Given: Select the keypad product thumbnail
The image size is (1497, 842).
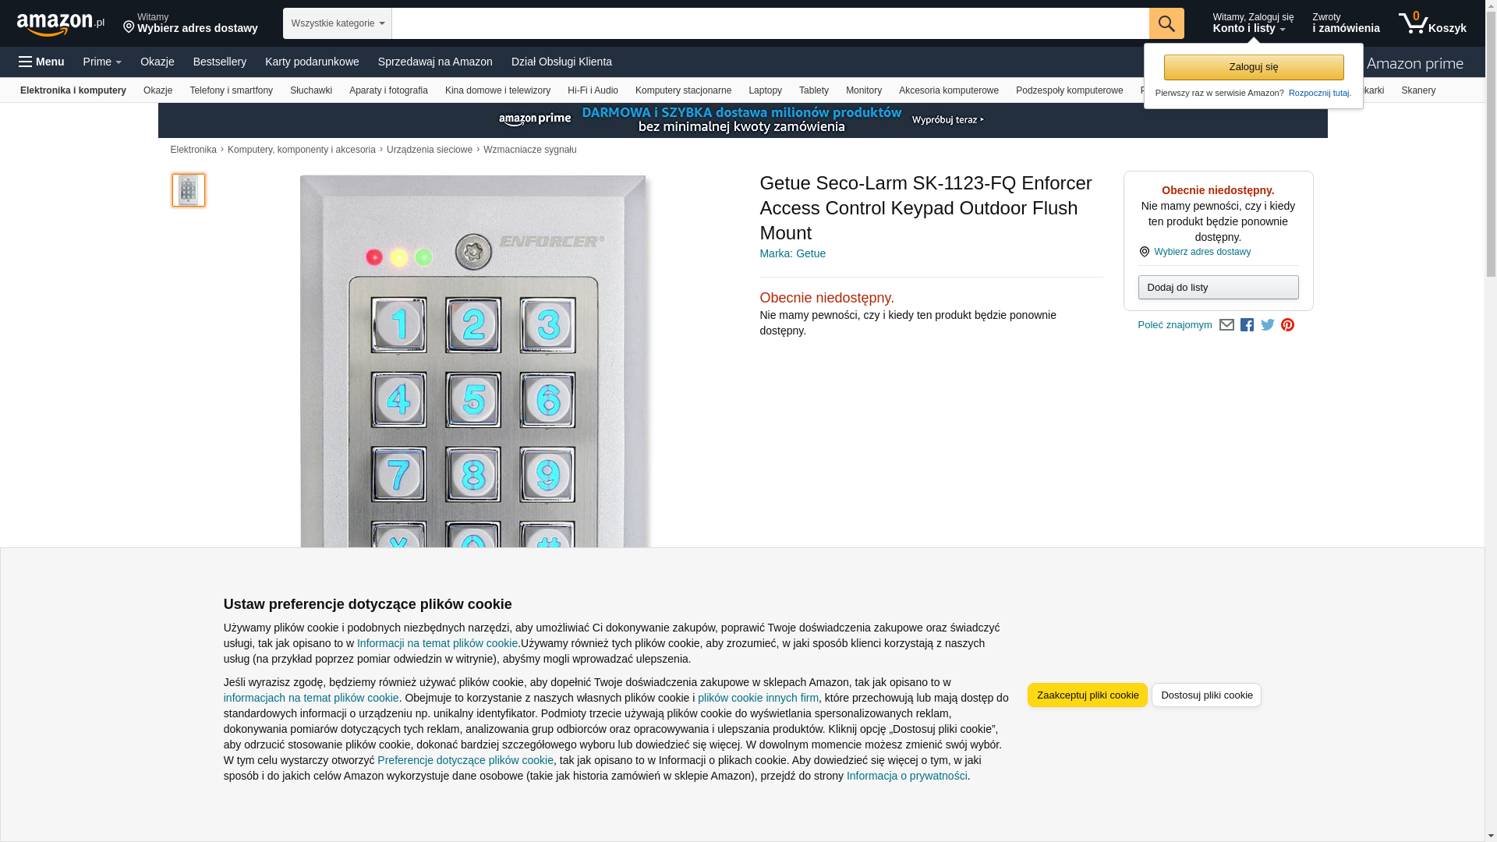Looking at the screenshot, I should click(x=189, y=190).
